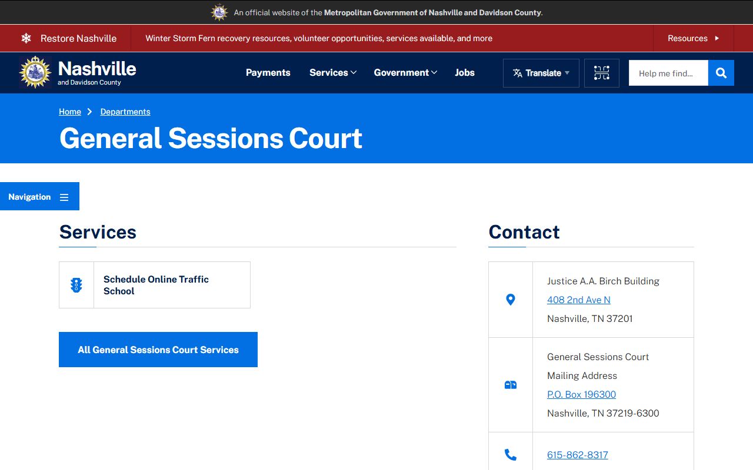Open the Navigation hamburger menu

[x=39, y=197]
